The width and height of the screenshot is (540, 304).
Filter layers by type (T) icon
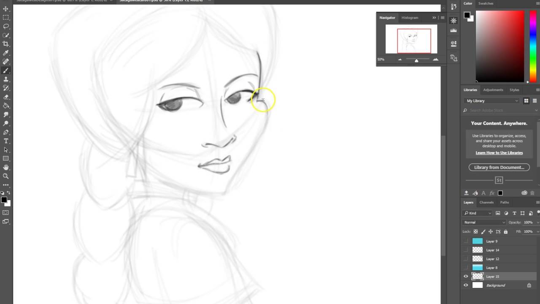tap(514, 213)
